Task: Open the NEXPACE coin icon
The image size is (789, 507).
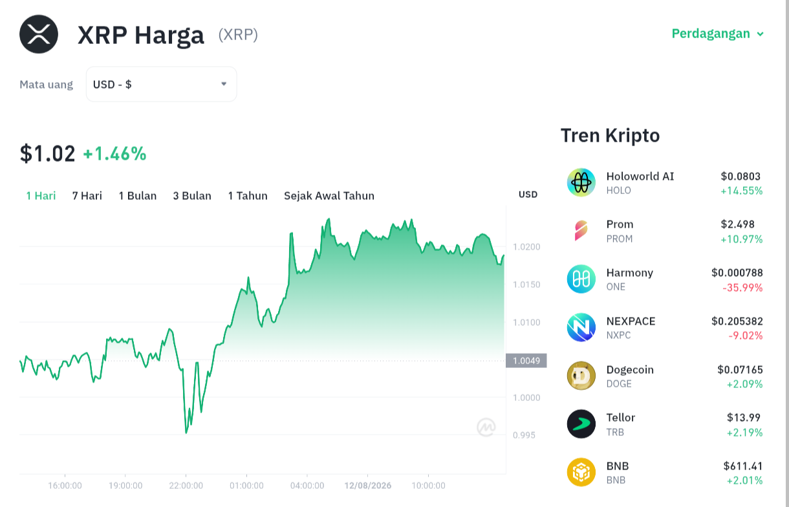Action: coord(581,327)
